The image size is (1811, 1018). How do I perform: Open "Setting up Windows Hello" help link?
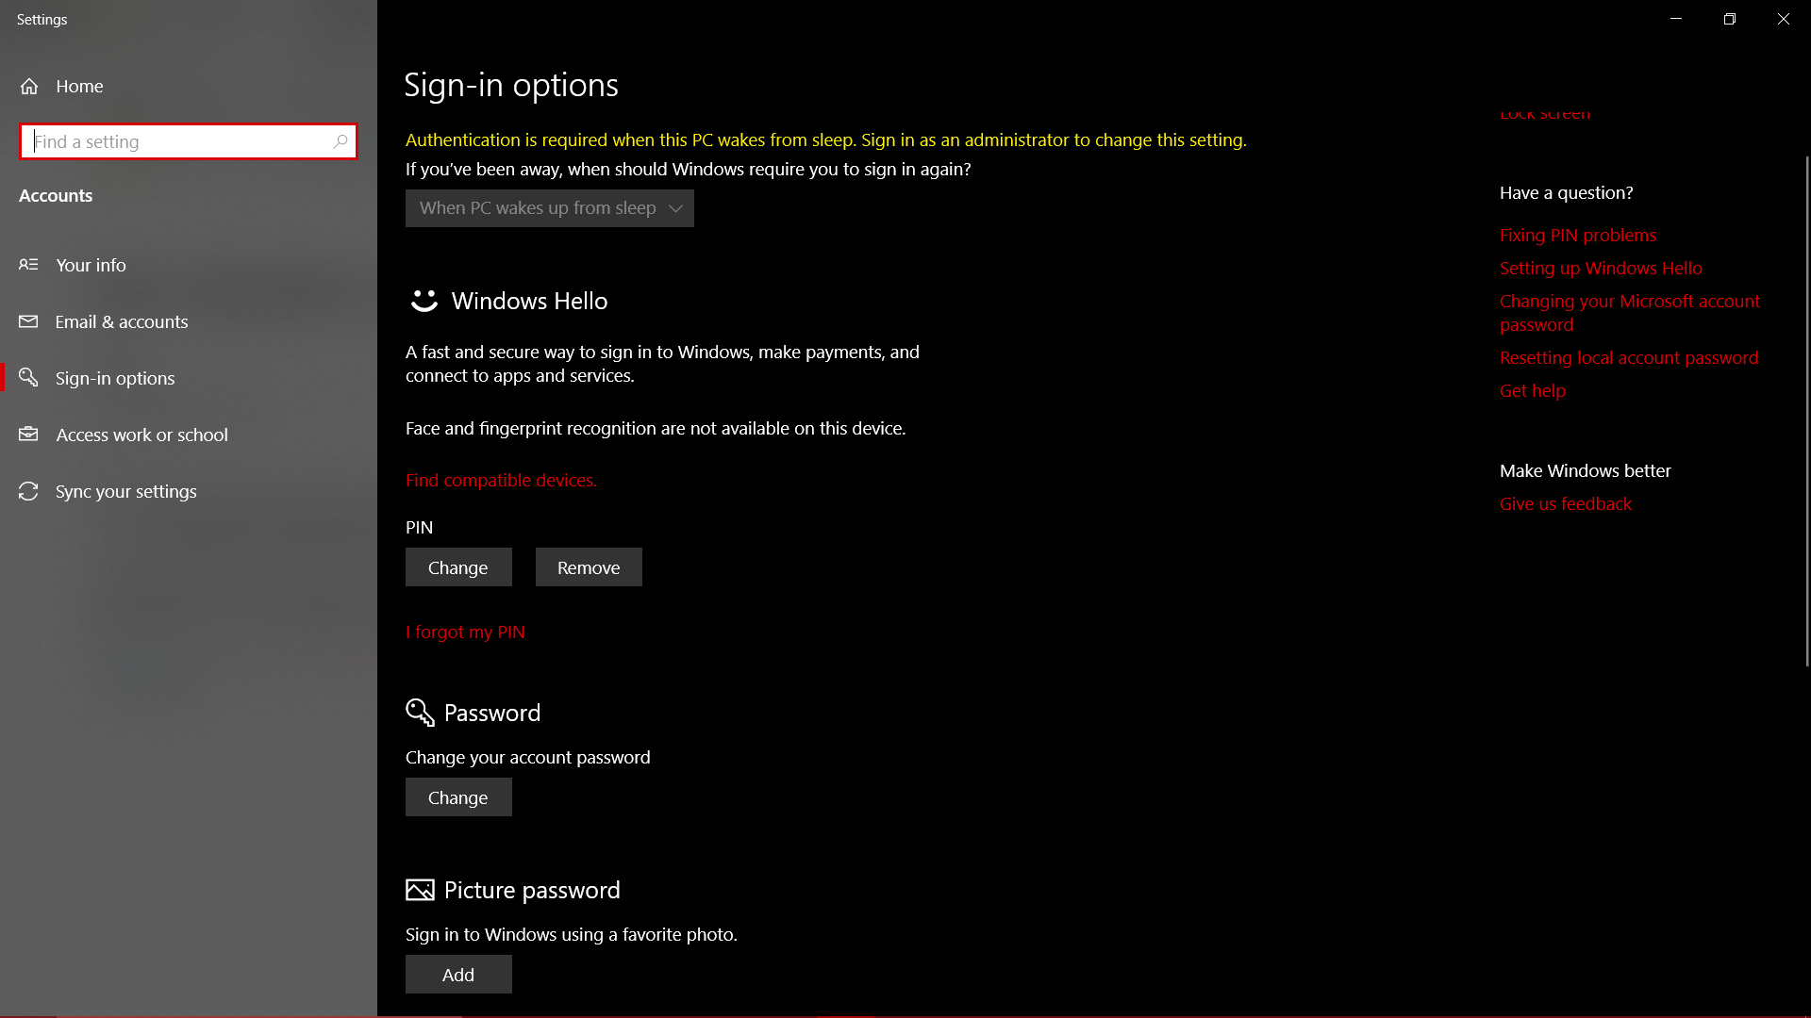coord(1600,268)
